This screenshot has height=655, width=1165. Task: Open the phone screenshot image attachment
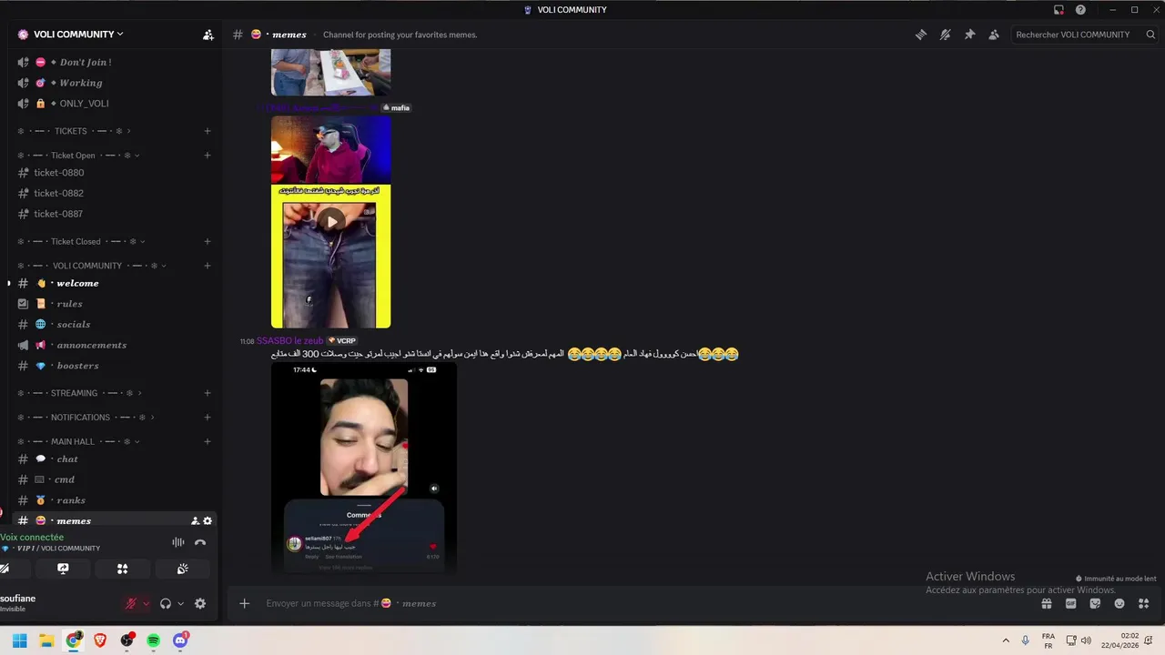pos(364,468)
